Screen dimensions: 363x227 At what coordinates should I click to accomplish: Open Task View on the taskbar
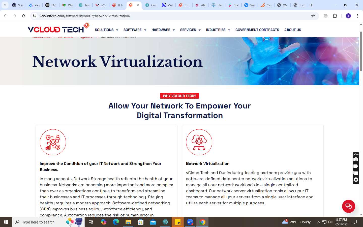tap(91, 222)
